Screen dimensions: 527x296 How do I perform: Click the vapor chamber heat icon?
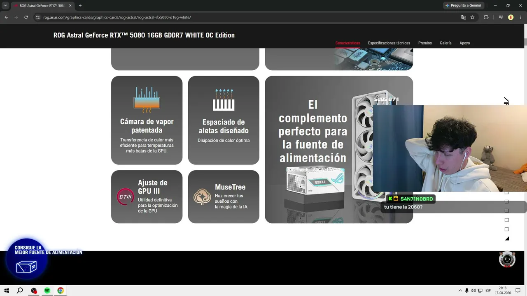tap(147, 99)
